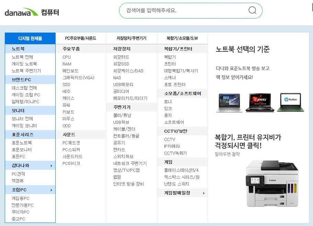
Task: Open the 브랜드PC category header
Action: click(x=30, y=80)
